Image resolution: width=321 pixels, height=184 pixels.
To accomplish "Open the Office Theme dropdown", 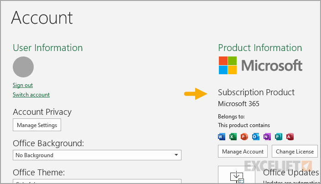I will pos(97,181).
